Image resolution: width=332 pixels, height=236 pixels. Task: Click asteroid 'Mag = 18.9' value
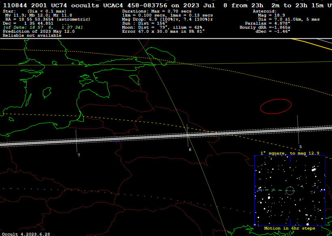click(x=271, y=15)
